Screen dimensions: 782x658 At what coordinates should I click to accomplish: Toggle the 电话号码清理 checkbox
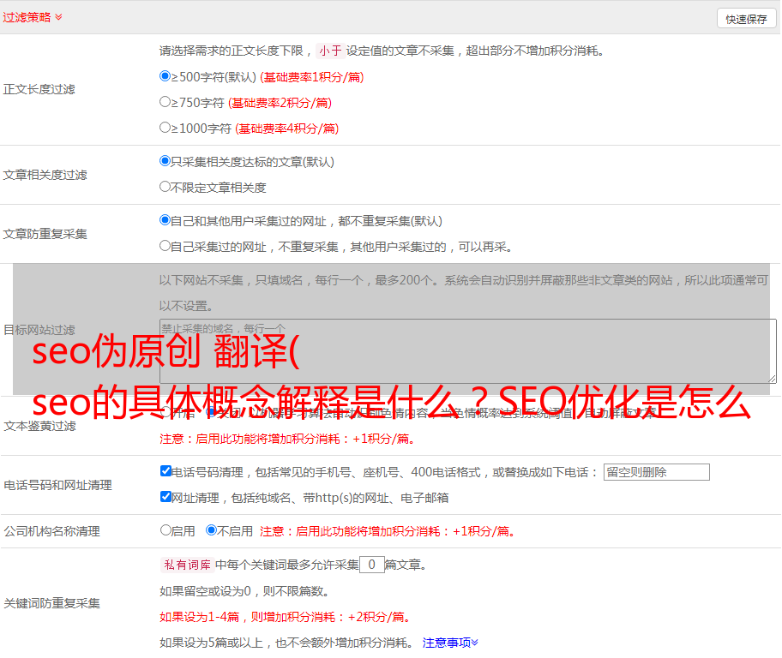(166, 471)
